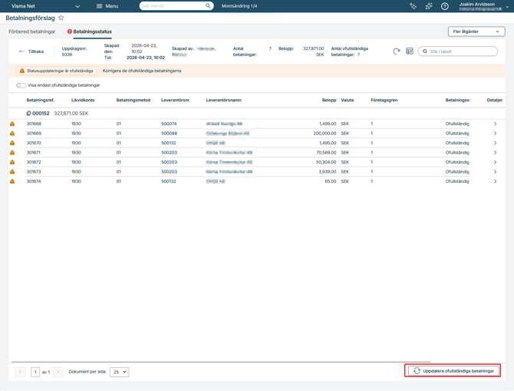Open Dokument per sida dropdown

(x=120, y=372)
